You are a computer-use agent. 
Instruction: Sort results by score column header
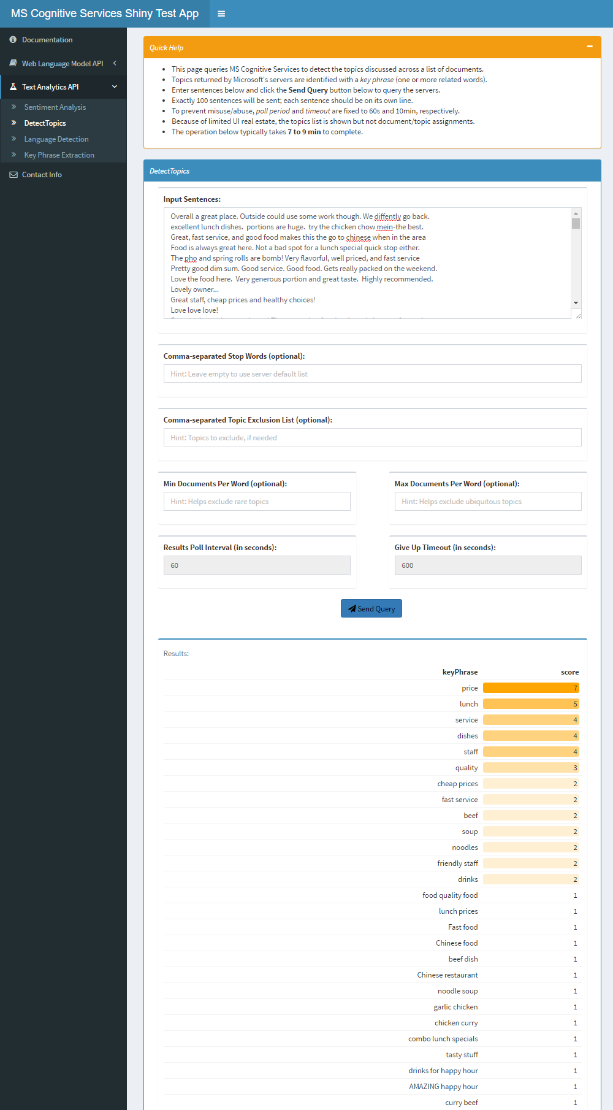coord(569,672)
